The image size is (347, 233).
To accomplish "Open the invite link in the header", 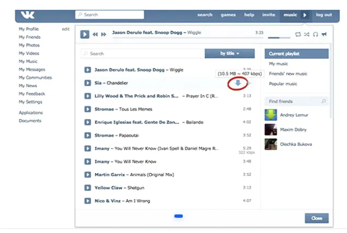I will tap(268, 15).
